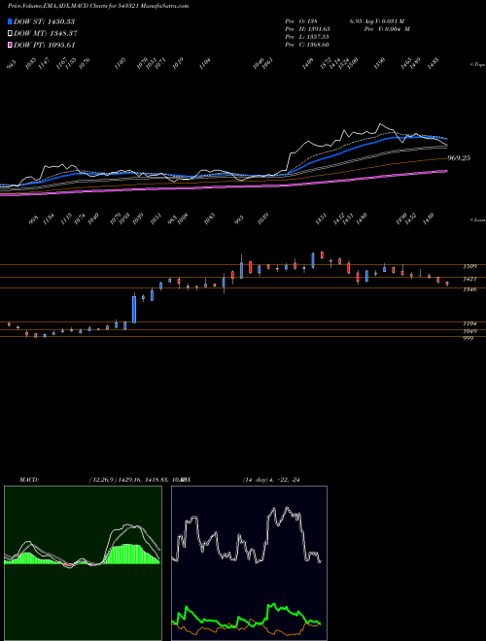Click the 1346 price level label

click(x=469, y=289)
